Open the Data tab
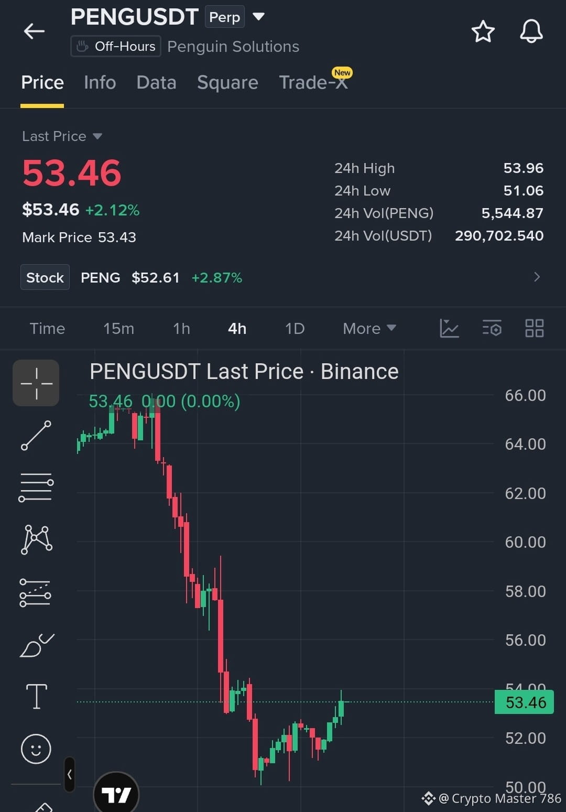The image size is (566, 812). coord(156,83)
